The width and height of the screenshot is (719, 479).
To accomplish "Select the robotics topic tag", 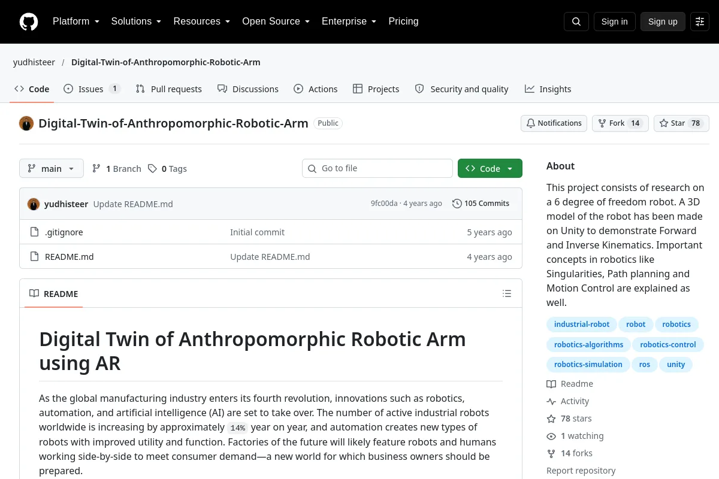I will [676, 325].
